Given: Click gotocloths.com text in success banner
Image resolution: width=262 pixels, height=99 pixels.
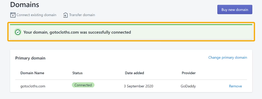Looking at the screenshot, I should 64,32.
